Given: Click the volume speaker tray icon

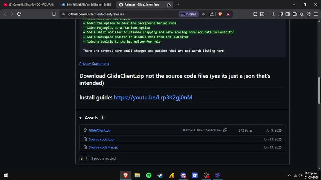Looking at the screenshot, I should (300, 175).
